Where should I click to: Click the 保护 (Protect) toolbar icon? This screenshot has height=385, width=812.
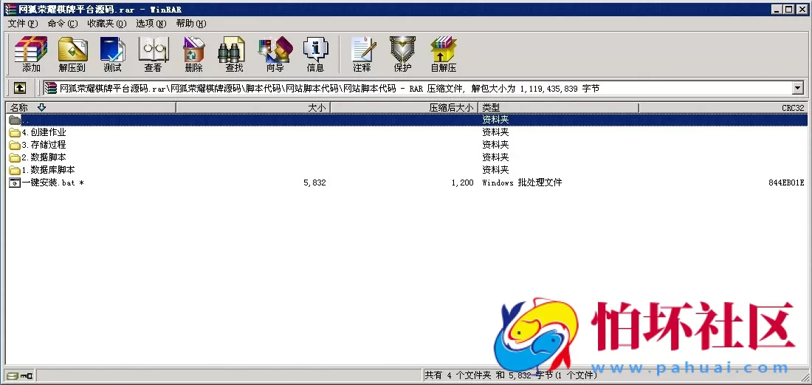click(402, 54)
